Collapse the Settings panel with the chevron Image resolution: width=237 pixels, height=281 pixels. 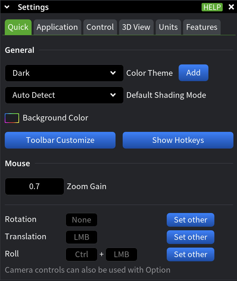pos(7,7)
